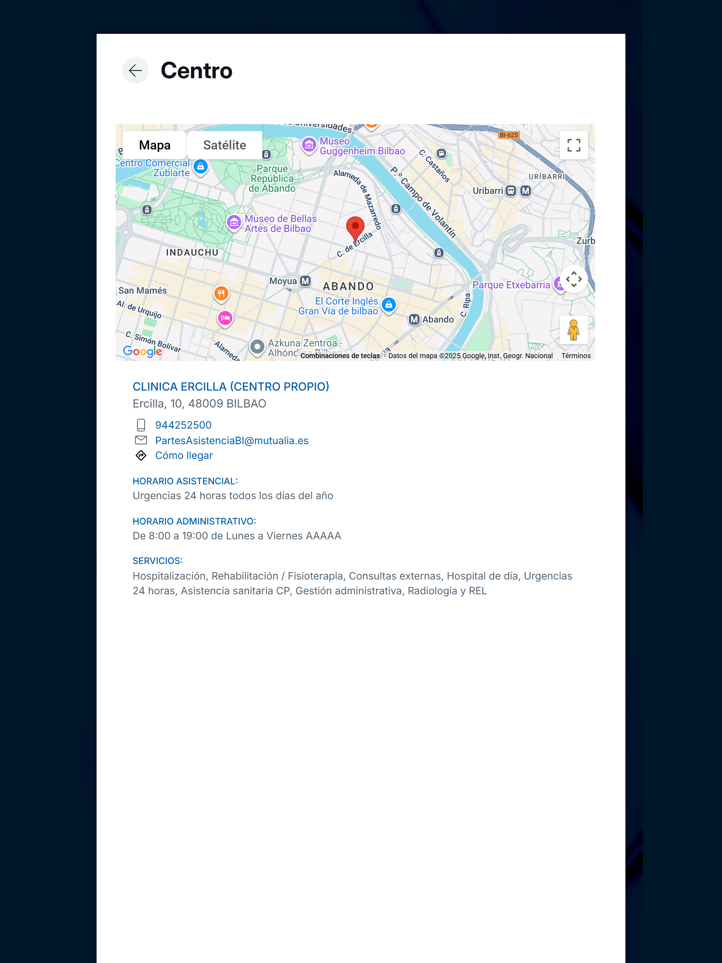Click the directions diamond icon
Viewport: 722px width, 963px height.
click(141, 455)
